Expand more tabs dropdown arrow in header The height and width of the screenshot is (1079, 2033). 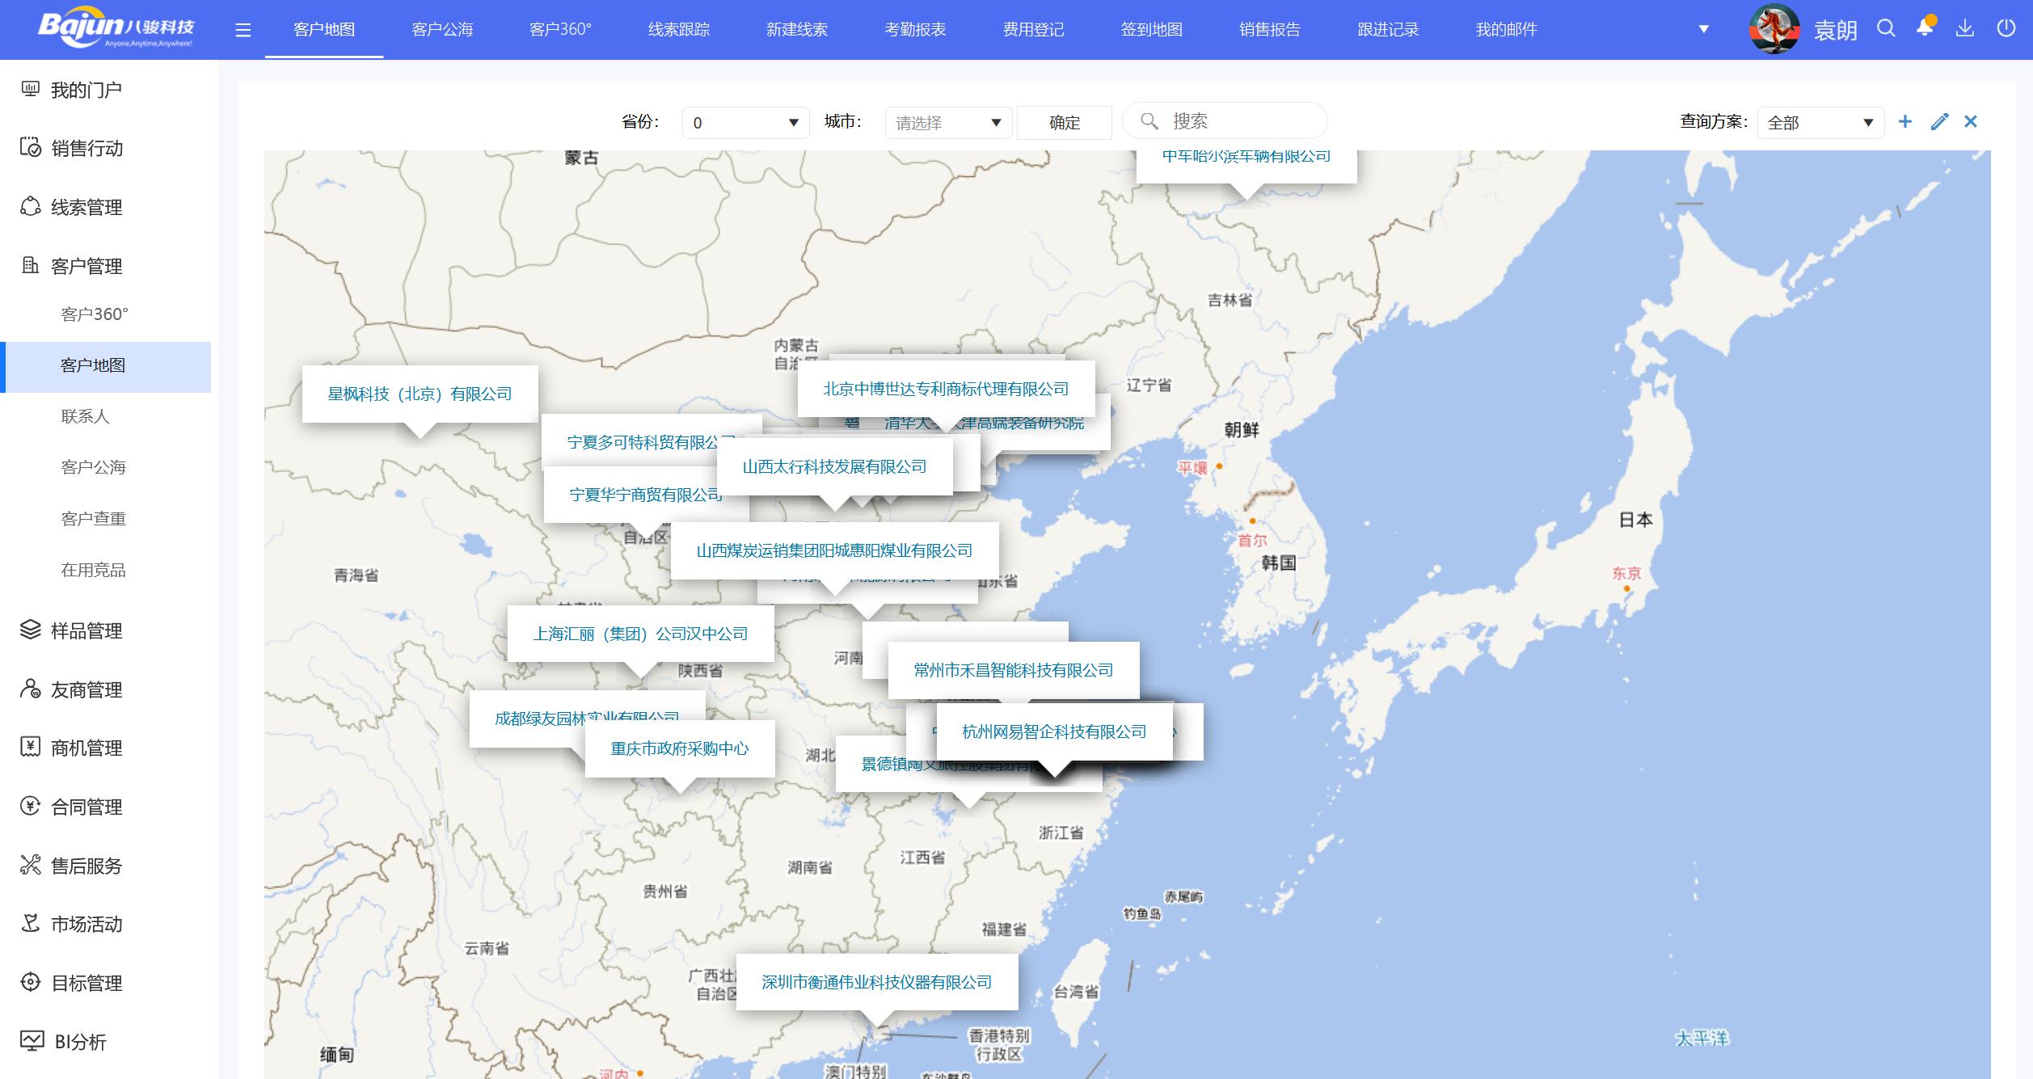(1704, 30)
